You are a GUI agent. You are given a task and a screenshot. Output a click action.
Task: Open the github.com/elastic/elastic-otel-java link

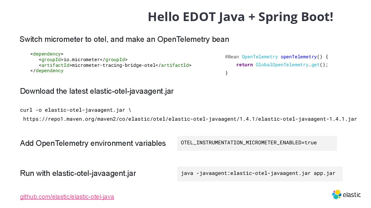[x=67, y=197]
